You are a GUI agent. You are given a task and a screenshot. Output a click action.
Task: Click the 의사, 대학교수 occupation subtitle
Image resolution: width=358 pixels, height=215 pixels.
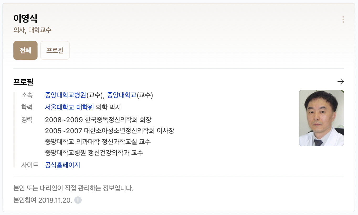(33, 30)
